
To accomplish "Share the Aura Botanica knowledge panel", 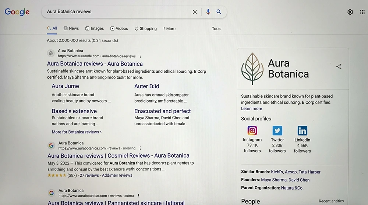I will (339, 66).
